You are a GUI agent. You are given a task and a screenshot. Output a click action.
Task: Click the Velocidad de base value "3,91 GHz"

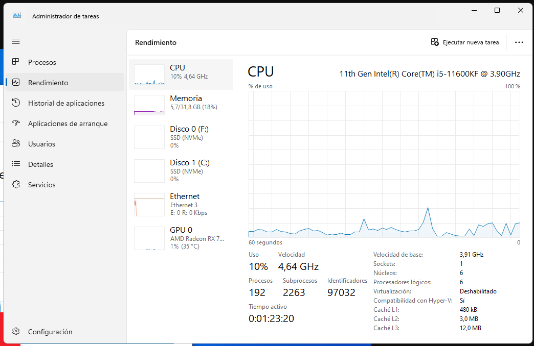pyautogui.click(x=472, y=255)
